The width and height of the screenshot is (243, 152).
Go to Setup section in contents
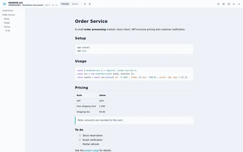coord(6,19)
